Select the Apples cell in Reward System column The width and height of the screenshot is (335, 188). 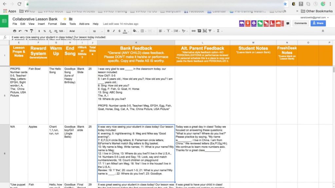[38, 127]
